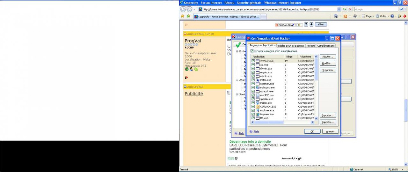408x172 pixels.
Task: Select the 'Règles pour l'application' tab
Action: [x=262, y=45]
